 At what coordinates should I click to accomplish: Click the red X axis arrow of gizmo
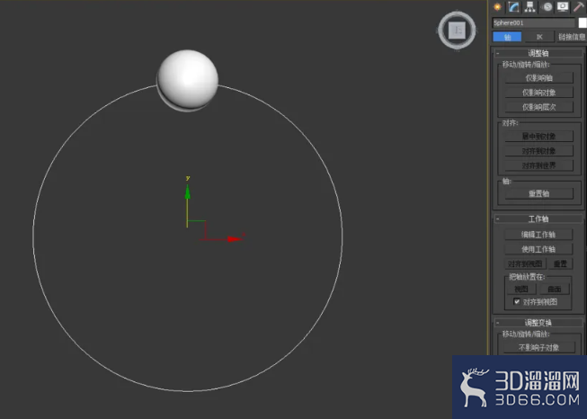[235, 239]
